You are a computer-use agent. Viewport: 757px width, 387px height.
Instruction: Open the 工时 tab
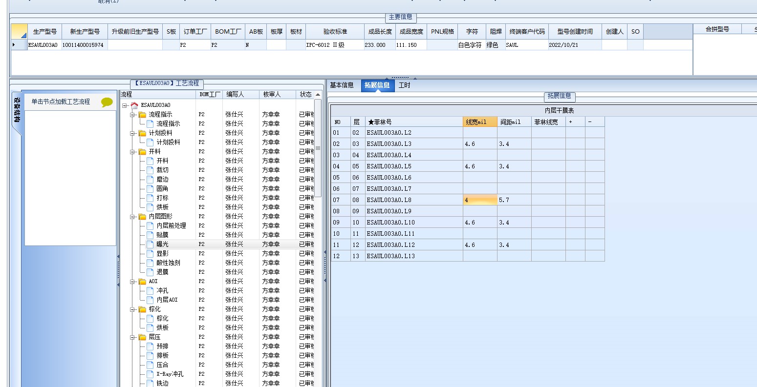coord(405,85)
